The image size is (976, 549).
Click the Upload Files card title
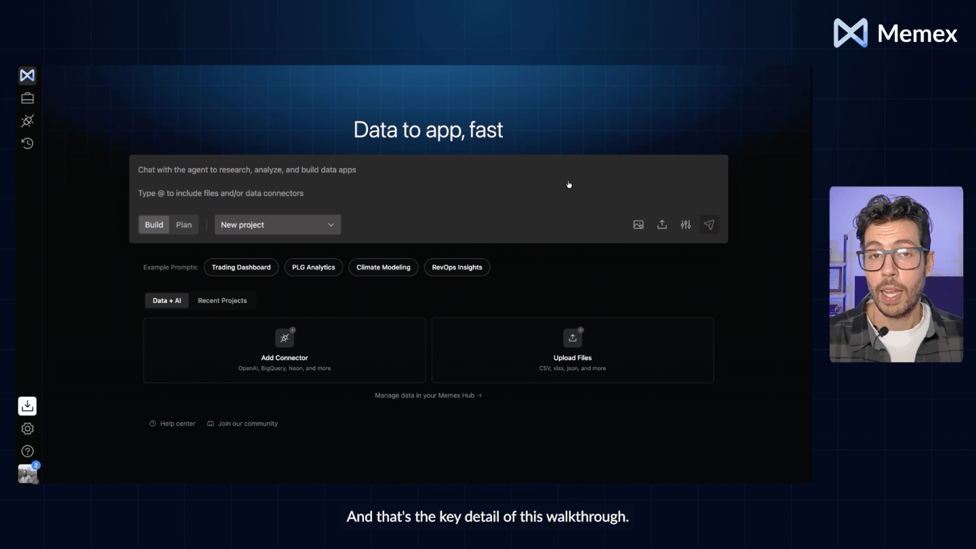[573, 358]
